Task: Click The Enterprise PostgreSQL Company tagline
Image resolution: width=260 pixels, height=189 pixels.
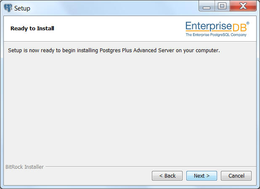Action: pos(216,35)
